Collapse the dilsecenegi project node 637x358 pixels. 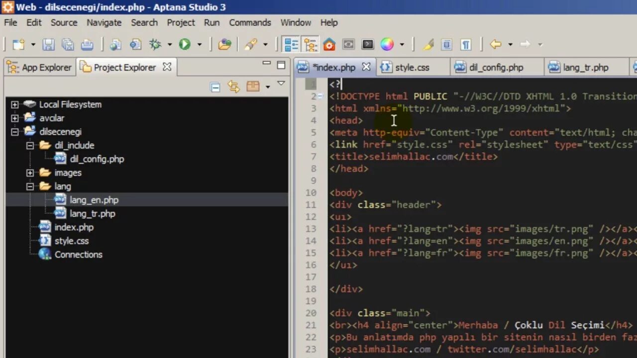(15, 132)
